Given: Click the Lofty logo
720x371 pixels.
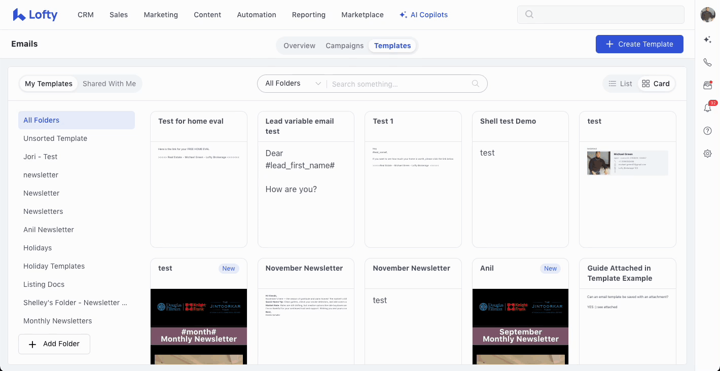Looking at the screenshot, I should coord(35,15).
